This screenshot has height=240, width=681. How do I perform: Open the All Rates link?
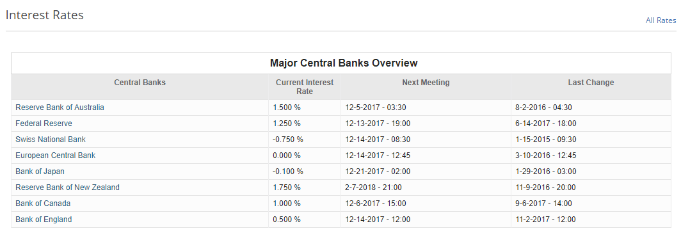pos(661,20)
